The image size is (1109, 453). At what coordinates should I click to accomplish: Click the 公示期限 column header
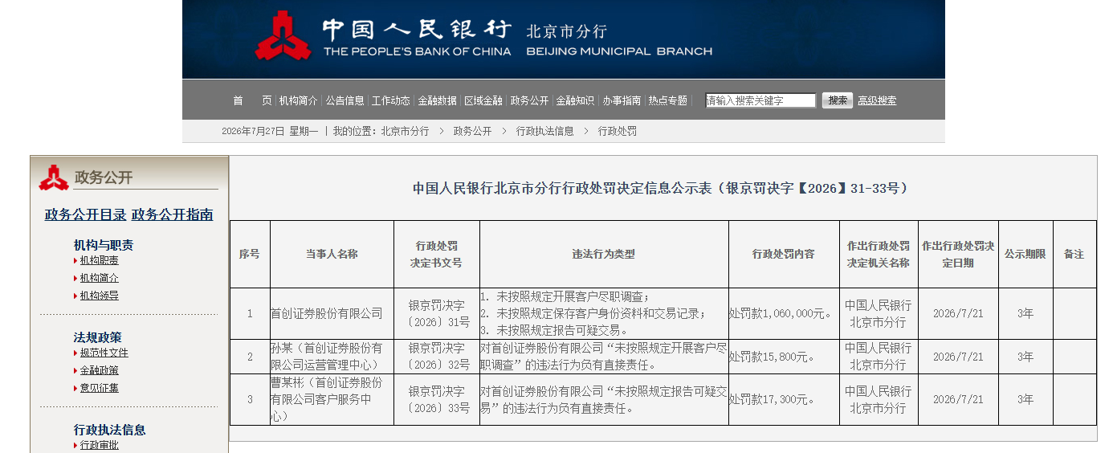pos(1025,254)
